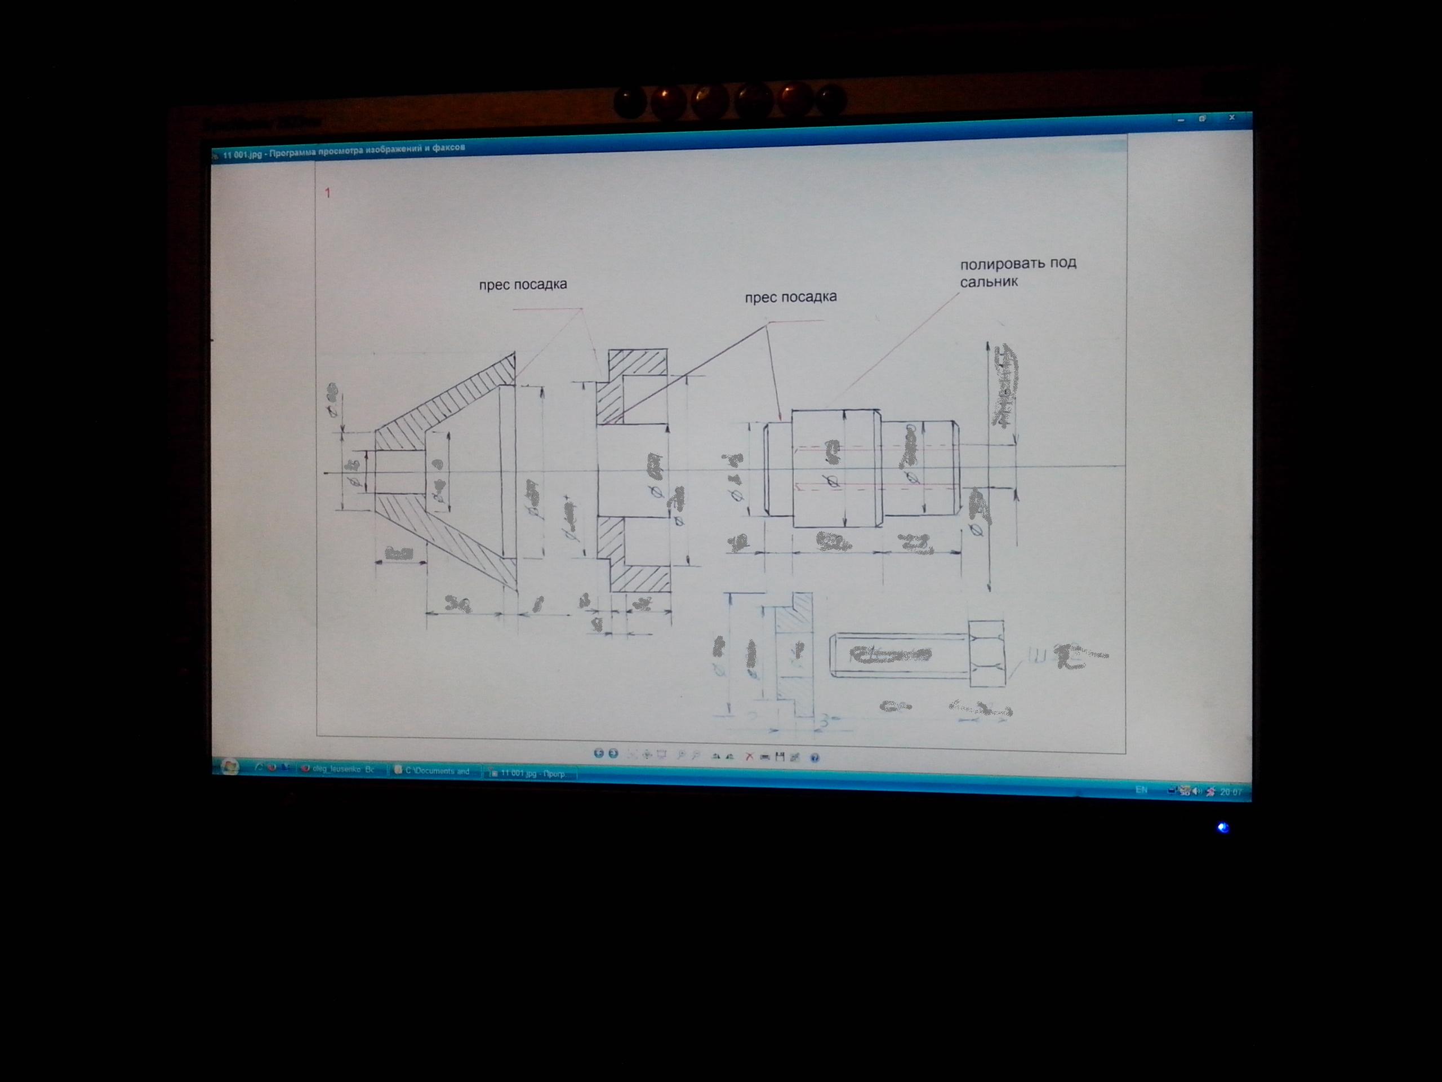Viewport: 1442px width, 1082px height.
Task: Zoom in on the drawing
Action: click(681, 755)
